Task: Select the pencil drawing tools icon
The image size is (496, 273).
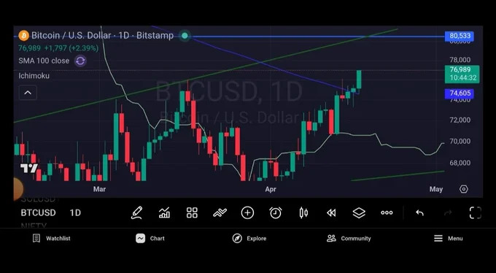Action: (x=136, y=213)
